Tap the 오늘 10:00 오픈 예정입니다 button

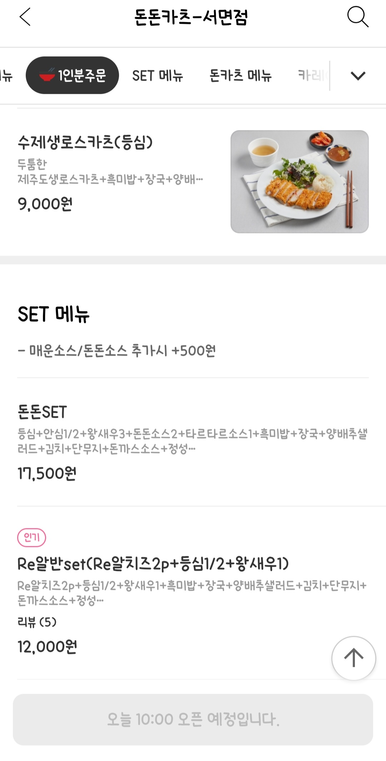tap(193, 719)
